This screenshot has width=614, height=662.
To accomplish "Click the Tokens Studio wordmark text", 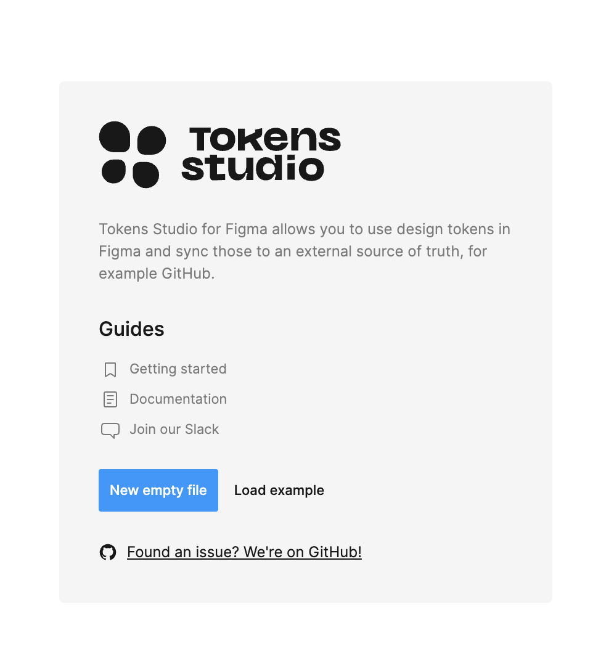I will point(262,154).
